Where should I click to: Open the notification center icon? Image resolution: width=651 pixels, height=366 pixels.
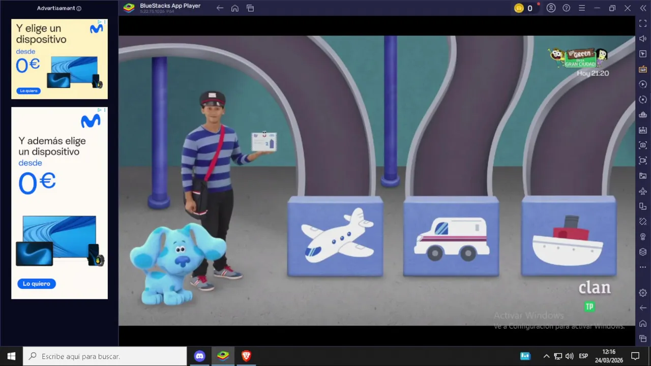[635, 356]
